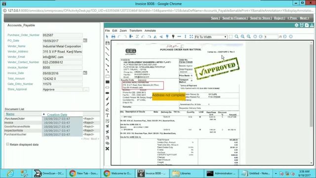Click the document viewer vertical scrollbar
The width and height of the screenshot is (316, 178).
(x=312, y=86)
